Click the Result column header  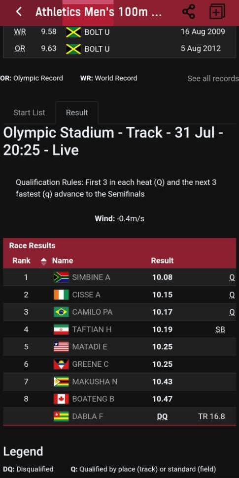[162, 261]
